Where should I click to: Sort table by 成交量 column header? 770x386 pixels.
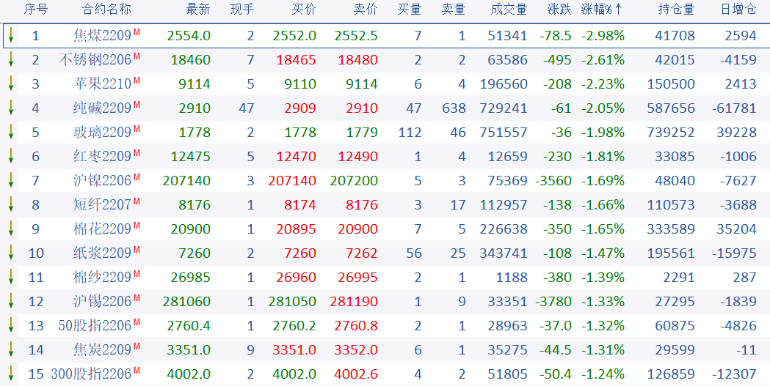pos(509,10)
